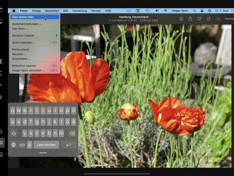Expand the Benutzte Objekte submenu
Screen dimensions: 234x176
coord(35,36)
